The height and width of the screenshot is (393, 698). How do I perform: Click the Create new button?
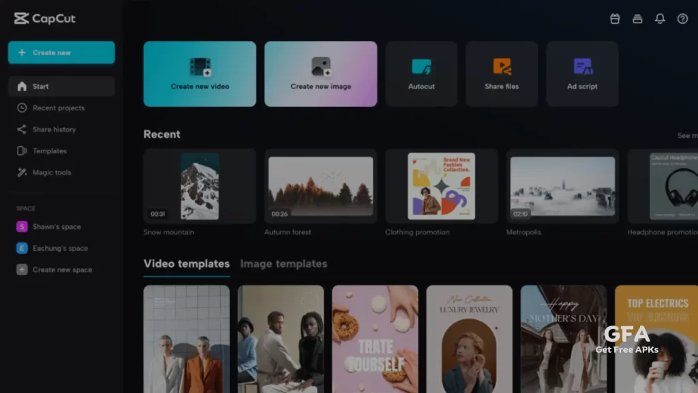click(61, 52)
